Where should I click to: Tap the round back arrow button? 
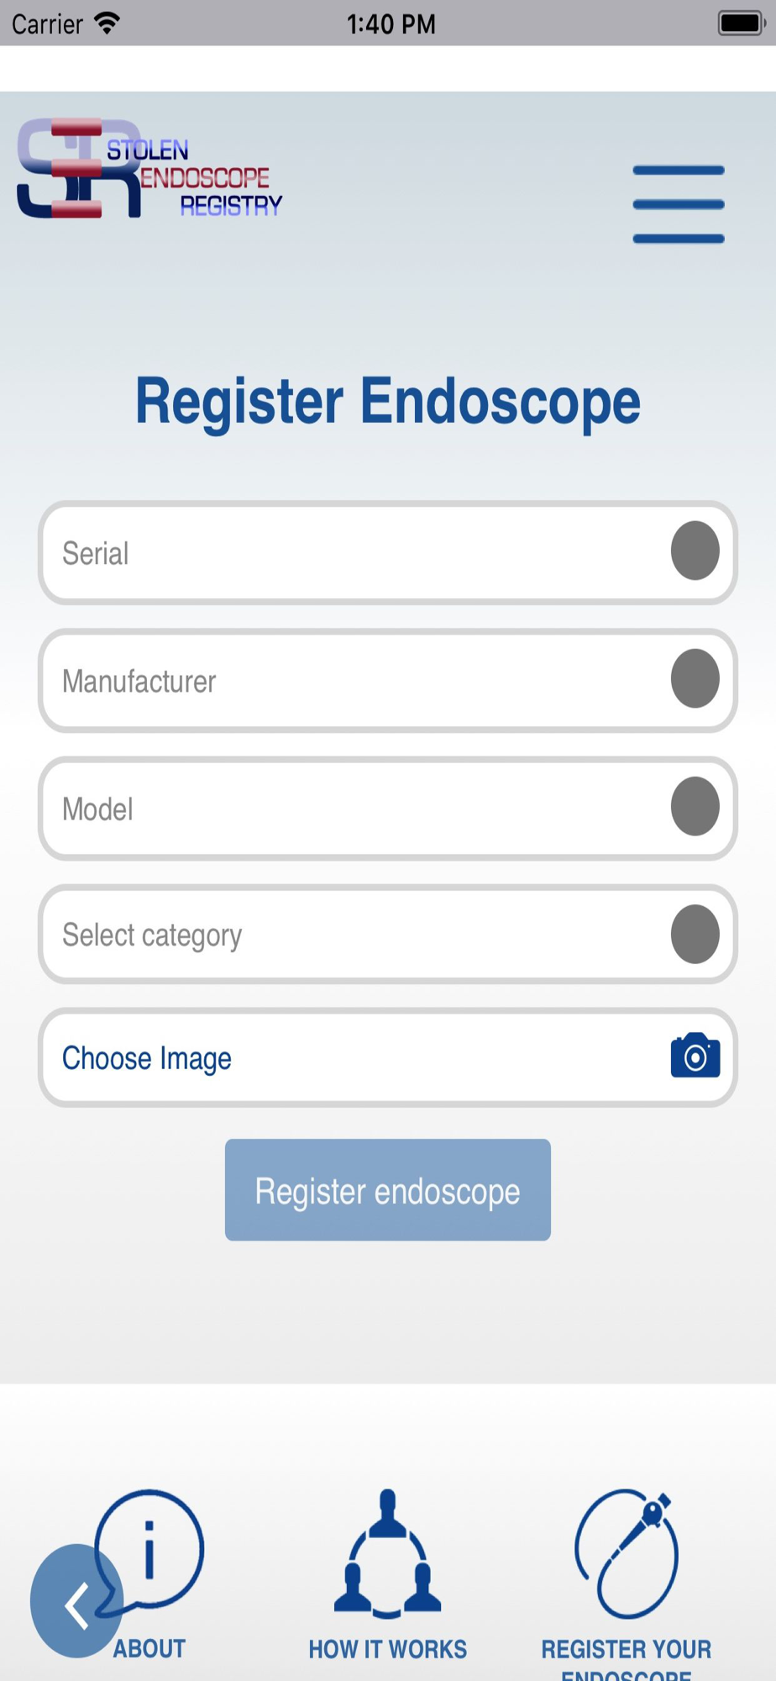[76, 1601]
